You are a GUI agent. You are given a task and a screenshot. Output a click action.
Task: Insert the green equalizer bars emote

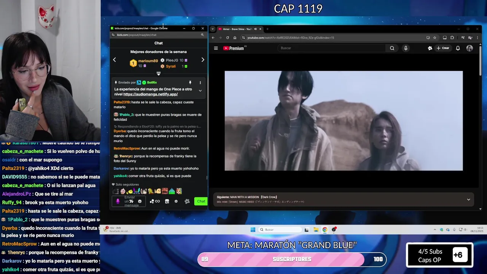pyautogui.click(x=172, y=191)
